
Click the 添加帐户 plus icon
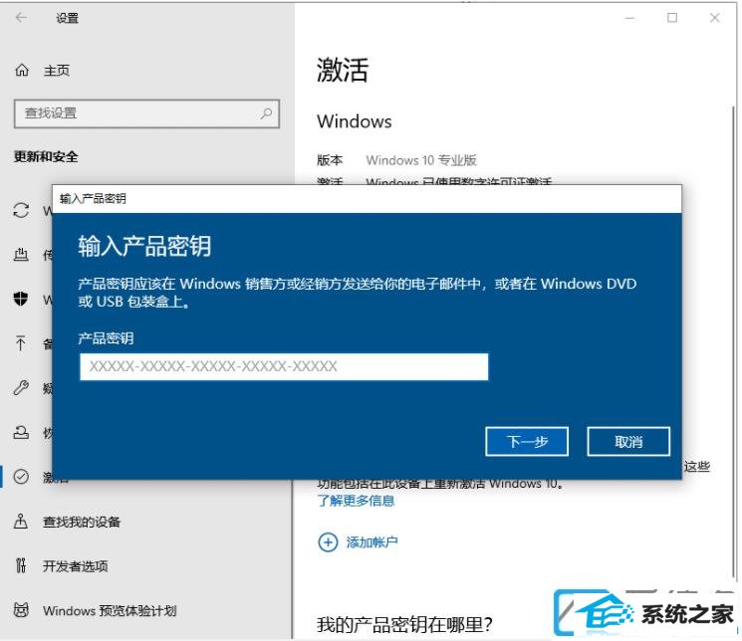pos(328,542)
